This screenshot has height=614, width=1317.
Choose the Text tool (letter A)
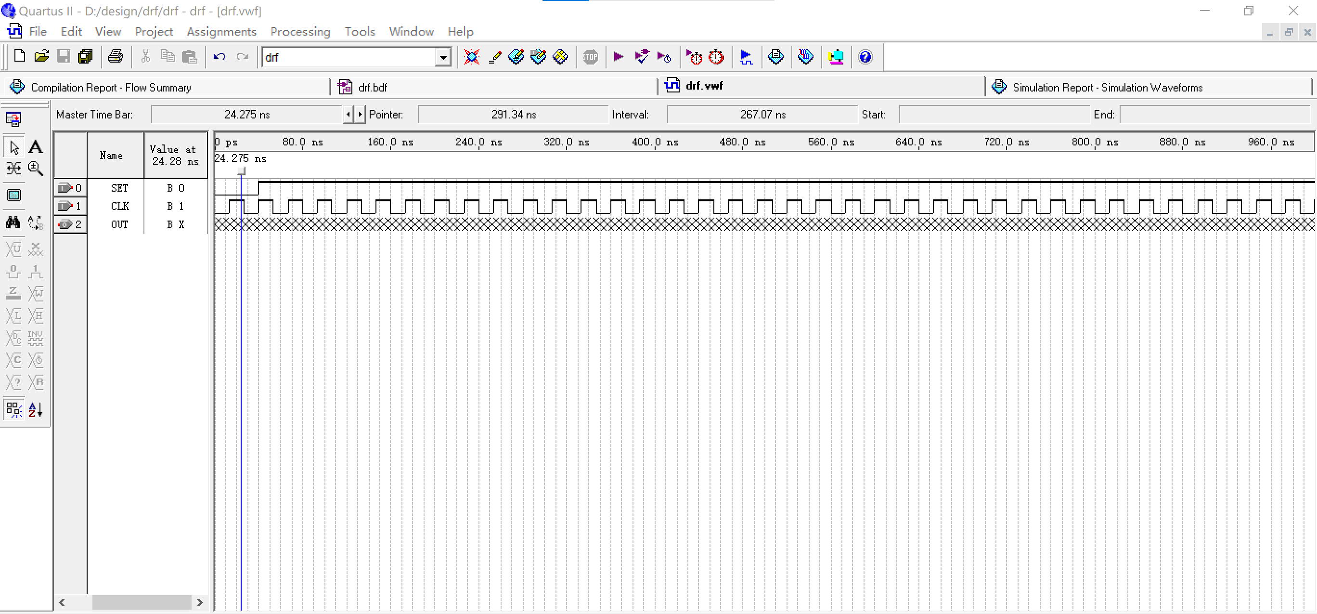pyautogui.click(x=35, y=147)
